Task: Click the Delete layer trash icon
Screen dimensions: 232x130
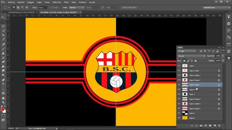Action: pyautogui.click(x=219, y=126)
